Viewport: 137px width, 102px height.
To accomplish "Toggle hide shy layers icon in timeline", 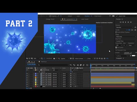I will (x=78, y=65).
